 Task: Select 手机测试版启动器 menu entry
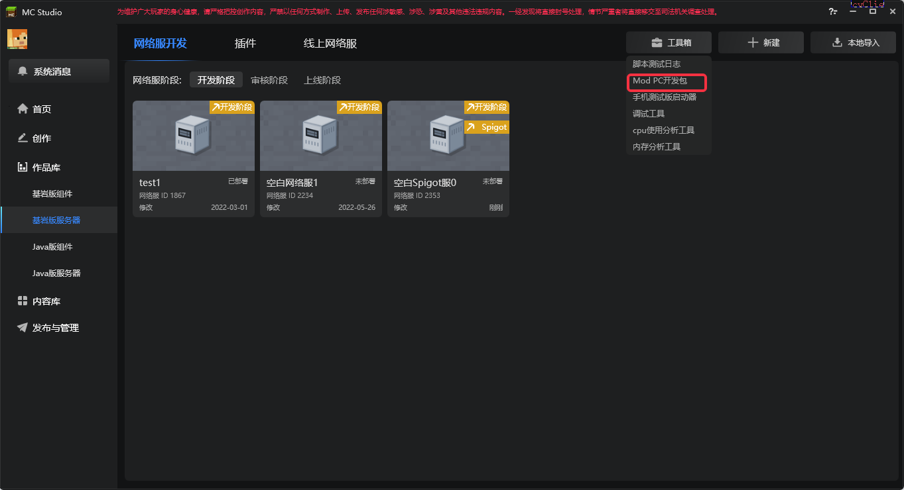(665, 97)
